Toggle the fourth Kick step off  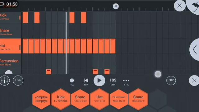point(84,17)
